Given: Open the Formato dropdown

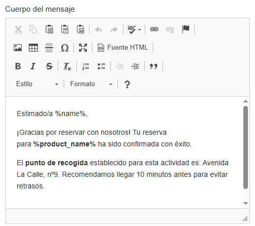Looking at the screenshot, I should [x=91, y=84].
